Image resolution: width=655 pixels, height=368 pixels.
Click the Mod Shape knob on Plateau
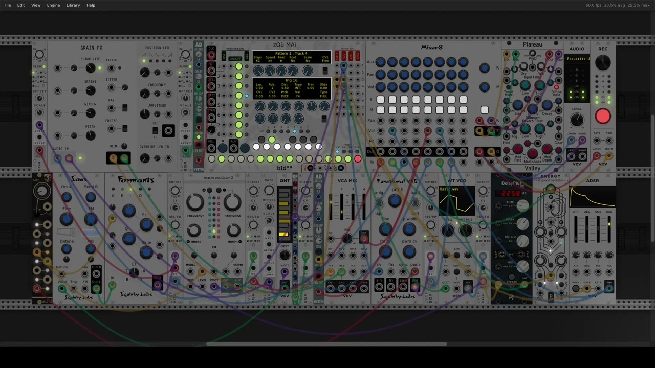(x=533, y=154)
